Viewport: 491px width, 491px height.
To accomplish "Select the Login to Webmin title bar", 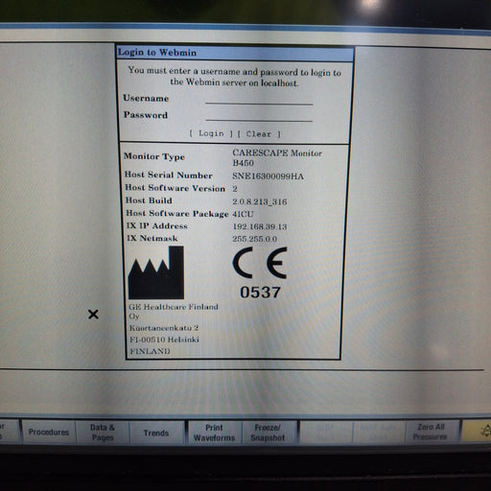I will (x=235, y=53).
